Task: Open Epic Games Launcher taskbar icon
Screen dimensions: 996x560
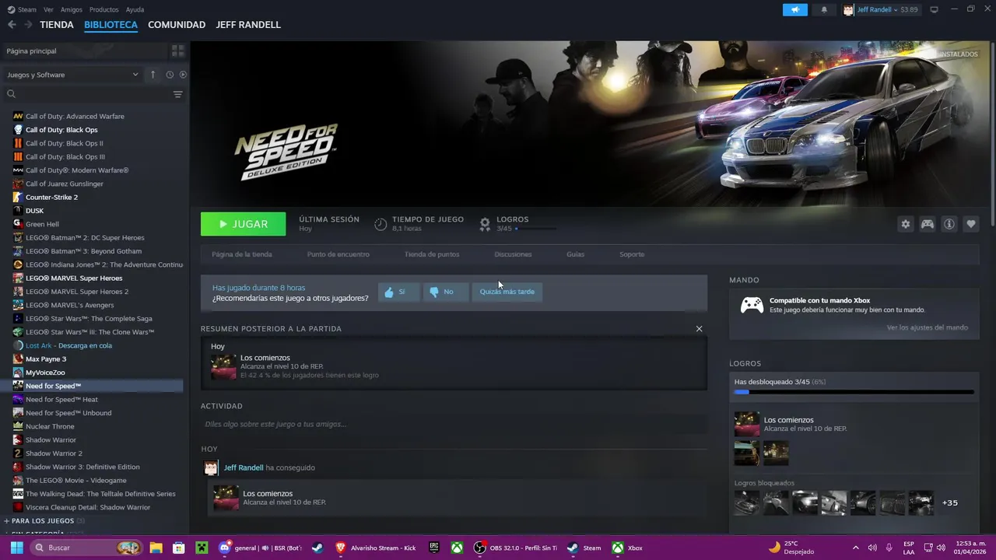Action: tap(434, 548)
